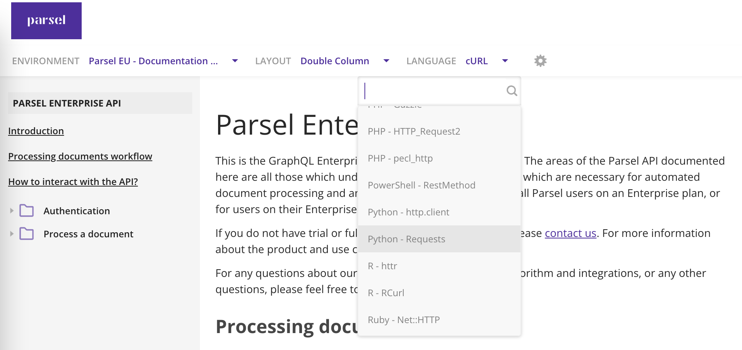Viewport: 742px width, 350px height.
Task: Choose Python - http.client option
Action: [x=439, y=212]
